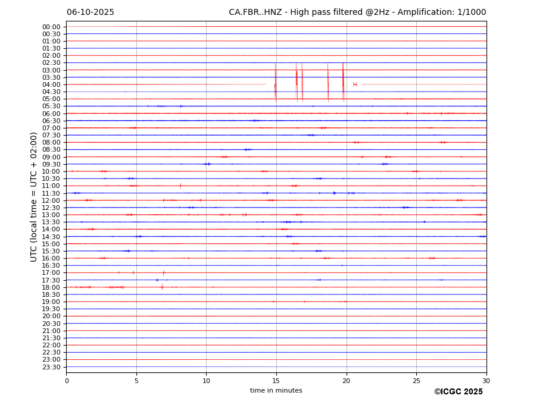This screenshot has height=414, width=552.
Task: Select the 04:00 trace row label
Action: (51, 84)
